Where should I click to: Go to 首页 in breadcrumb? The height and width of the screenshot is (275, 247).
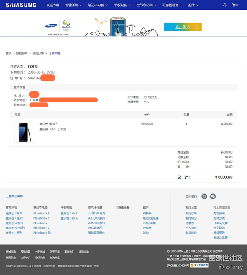(x=9, y=53)
